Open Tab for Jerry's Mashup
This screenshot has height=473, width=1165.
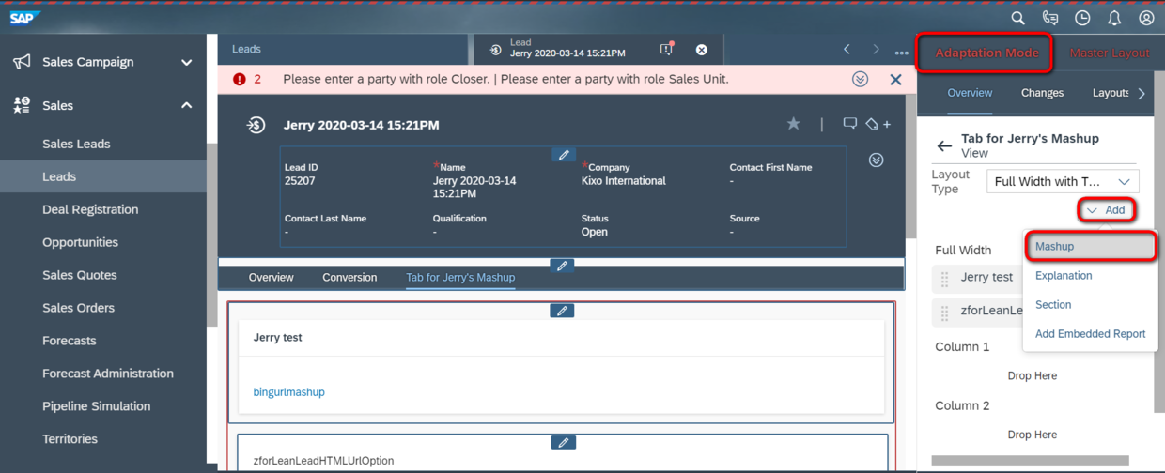pyautogui.click(x=460, y=278)
